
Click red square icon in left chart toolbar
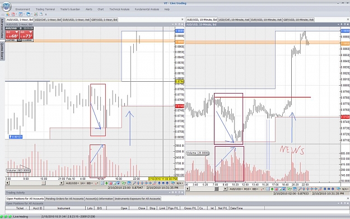click(x=110, y=183)
